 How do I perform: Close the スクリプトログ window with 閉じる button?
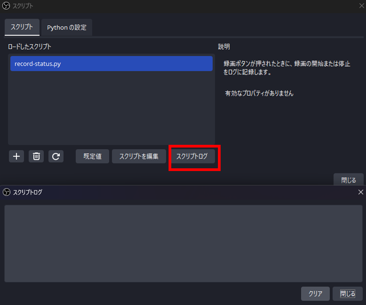click(x=348, y=294)
